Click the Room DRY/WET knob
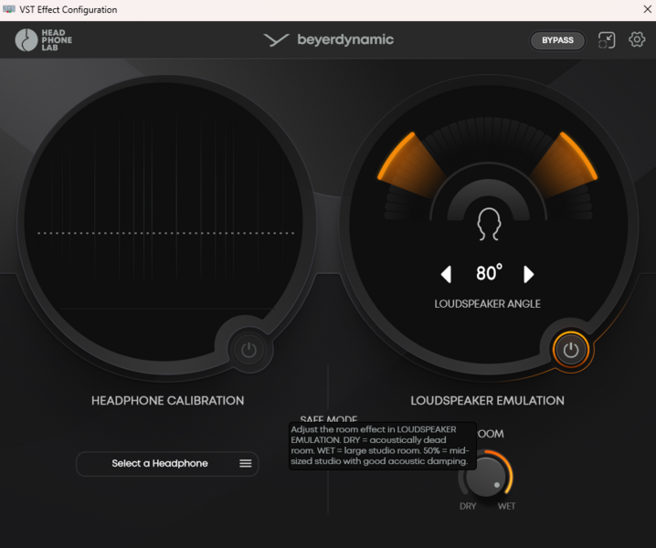Screen dimensions: 656x548 coord(485,477)
